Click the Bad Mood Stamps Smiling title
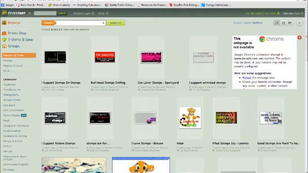 [x=108, y=83]
